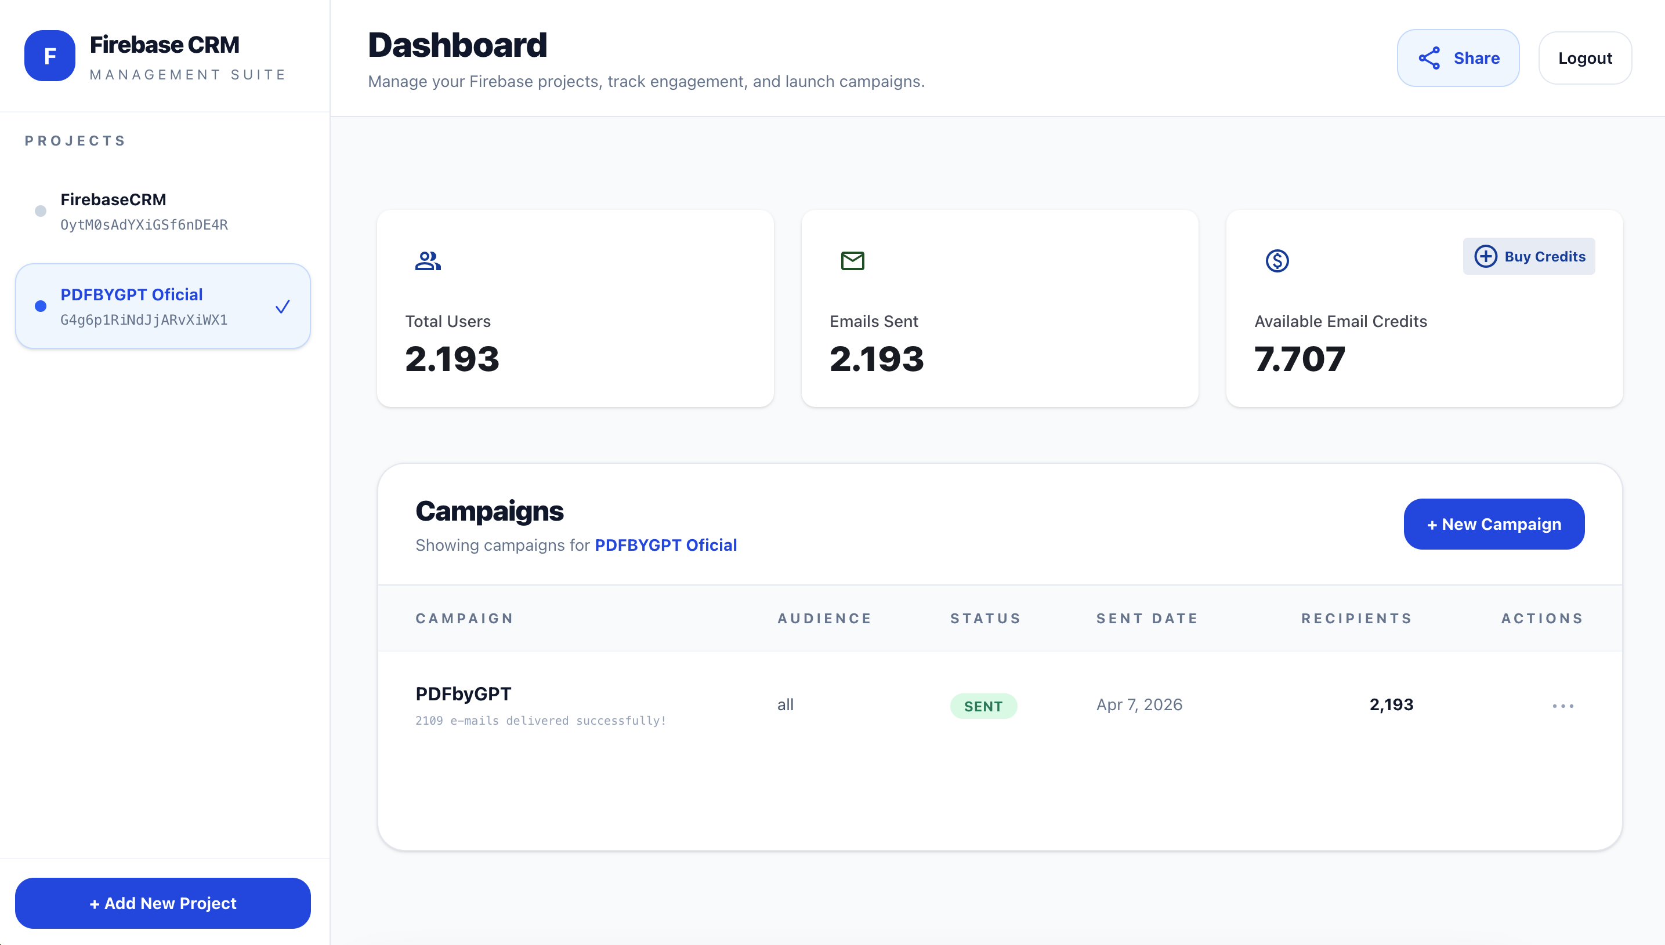Click the share network icon beside Share label
Viewport: 1665px width, 945px height.
[x=1430, y=58]
